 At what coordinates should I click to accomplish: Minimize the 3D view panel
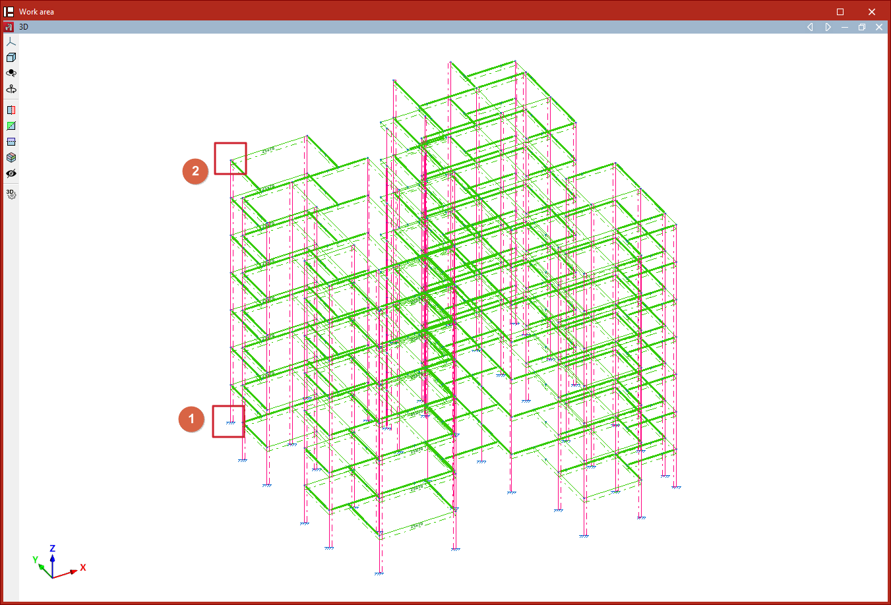click(x=845, y=27)
